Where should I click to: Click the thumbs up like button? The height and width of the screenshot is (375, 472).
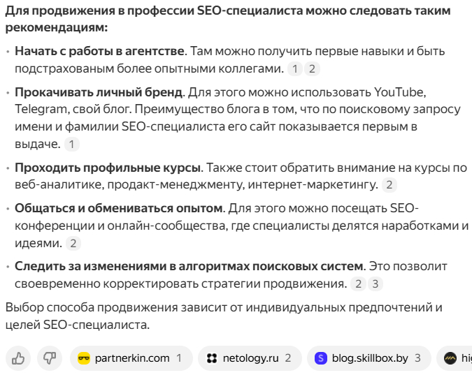pos(18,358)
